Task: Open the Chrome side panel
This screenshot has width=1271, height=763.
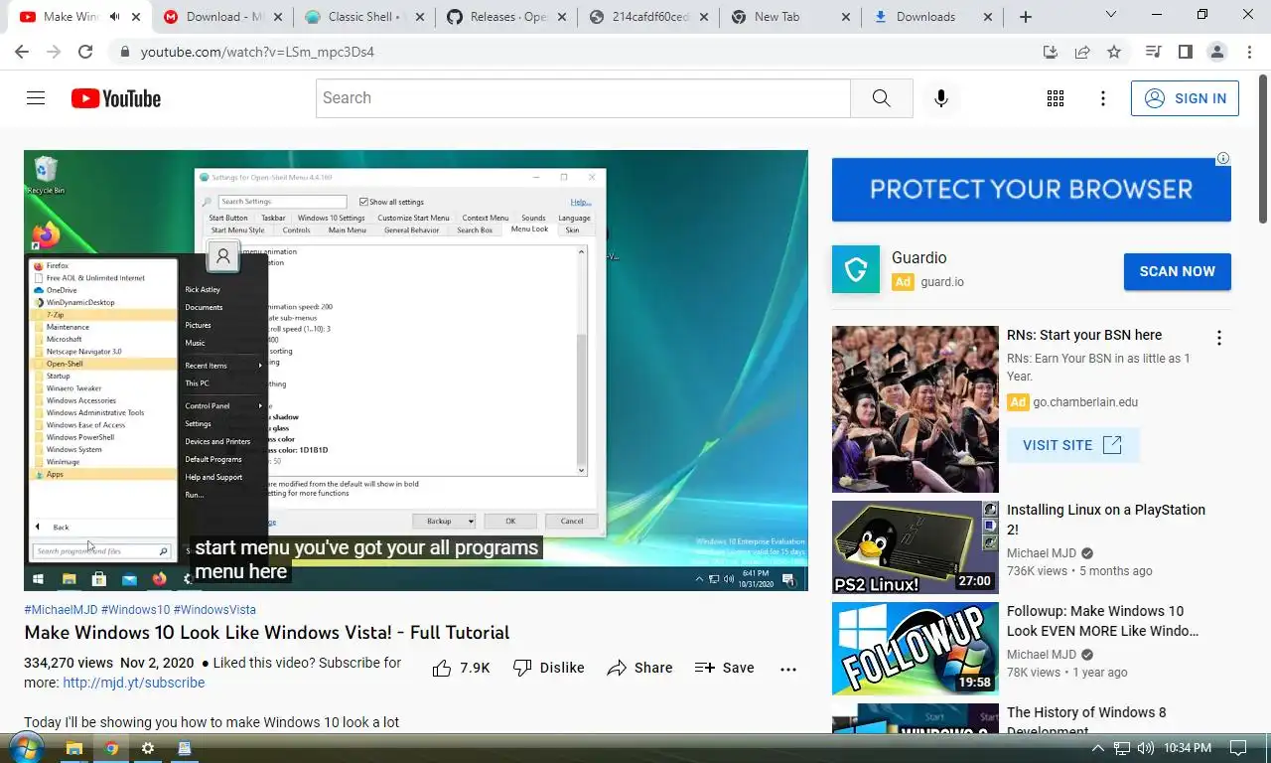Action: point(1186,52)
